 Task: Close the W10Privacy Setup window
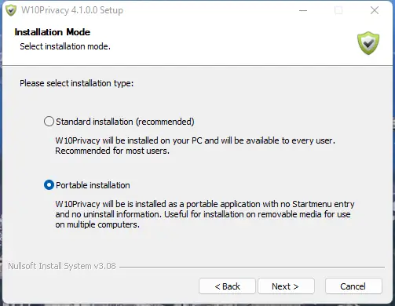click(x=375, y=11)
